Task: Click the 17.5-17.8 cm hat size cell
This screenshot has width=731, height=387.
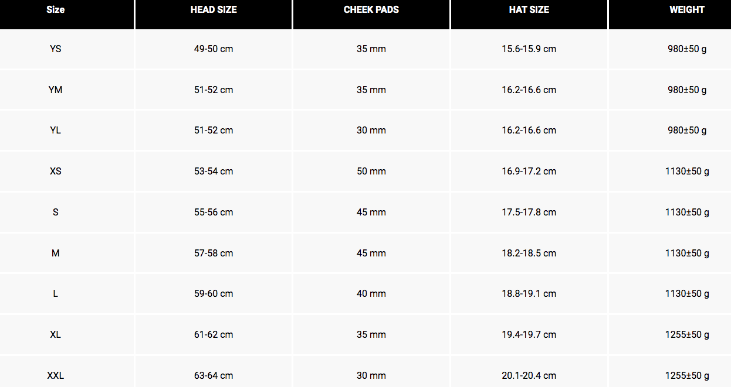Action: [529, 213]
